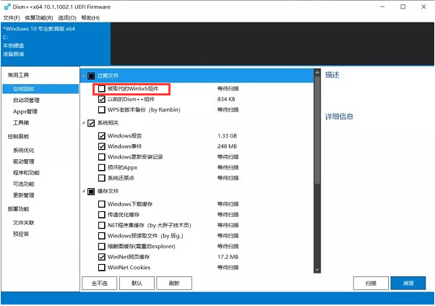
Task: Click the 248 MB size value
Action: 227,146
